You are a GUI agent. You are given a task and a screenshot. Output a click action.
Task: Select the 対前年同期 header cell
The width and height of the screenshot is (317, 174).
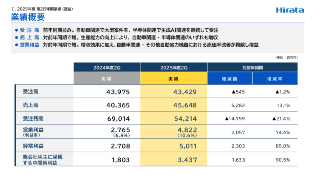tap(252, 67)
